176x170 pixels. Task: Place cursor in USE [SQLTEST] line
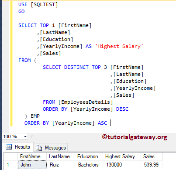[x=38, y=4]
